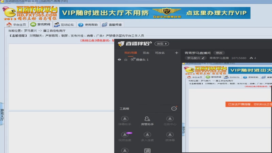The height and width of the screenshot is (153, 272).
Task: Click the 任务中心 download icon
Action: (170, 119)
